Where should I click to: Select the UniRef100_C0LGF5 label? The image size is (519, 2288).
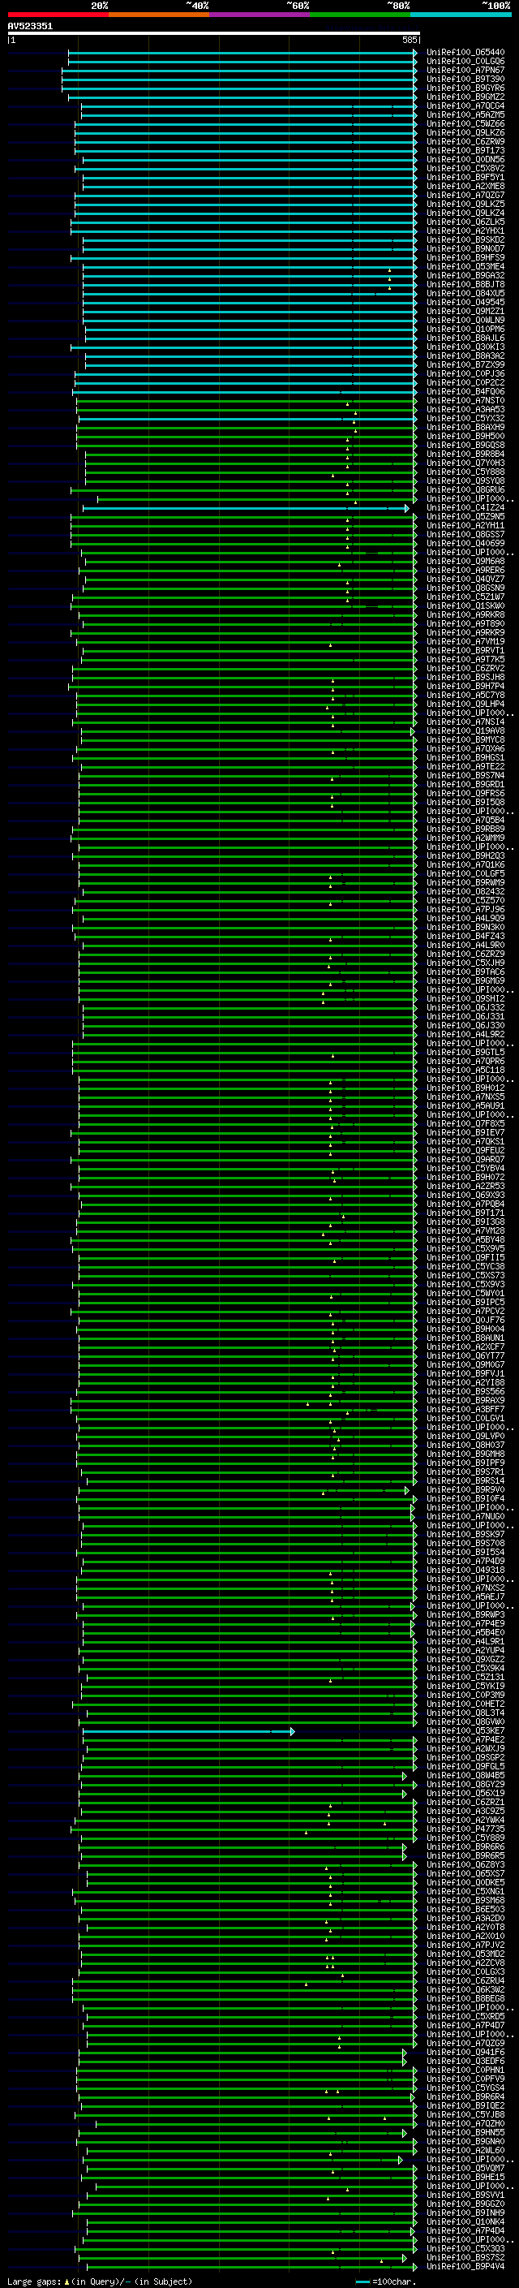point(465,874)
